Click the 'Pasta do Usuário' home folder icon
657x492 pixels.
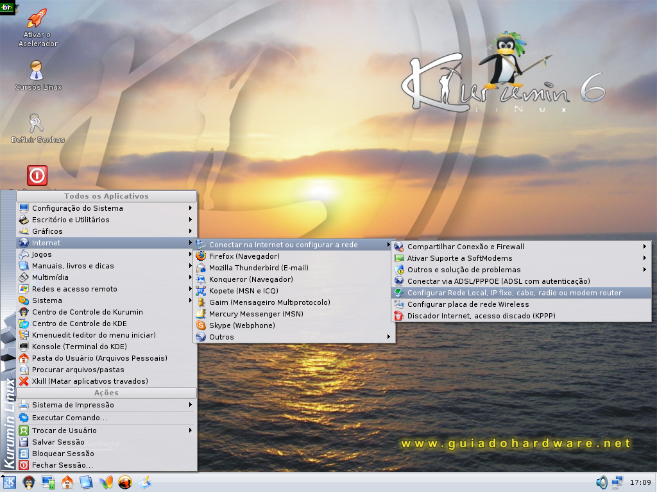click(x=24, y=358)
